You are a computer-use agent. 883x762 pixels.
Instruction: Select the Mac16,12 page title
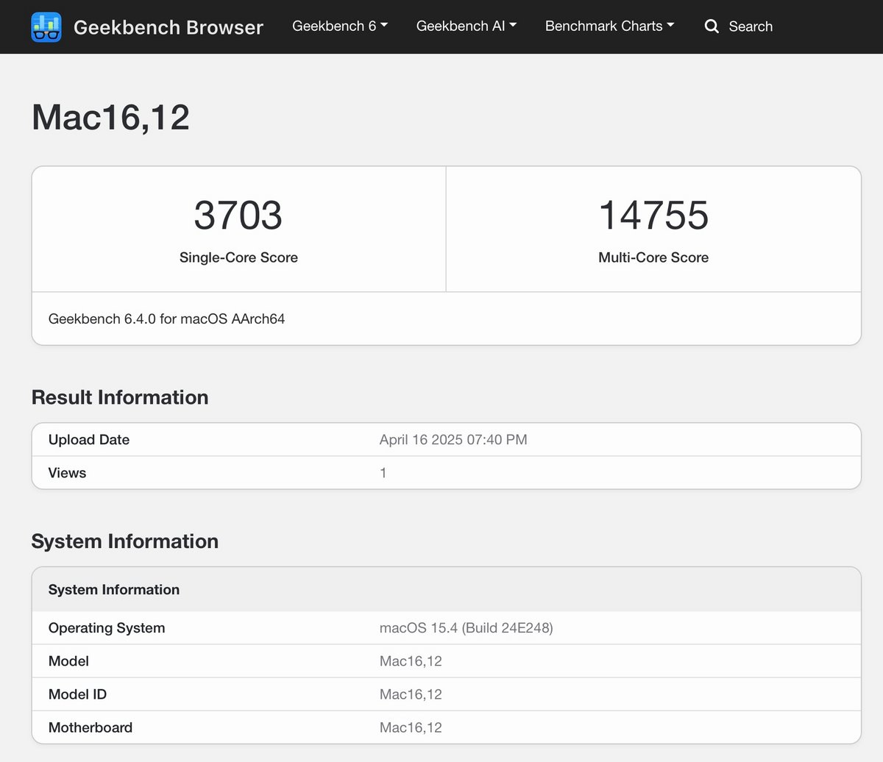[110, 117]
